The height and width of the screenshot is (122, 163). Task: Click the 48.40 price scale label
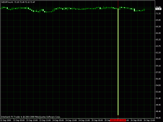(158, 111)
